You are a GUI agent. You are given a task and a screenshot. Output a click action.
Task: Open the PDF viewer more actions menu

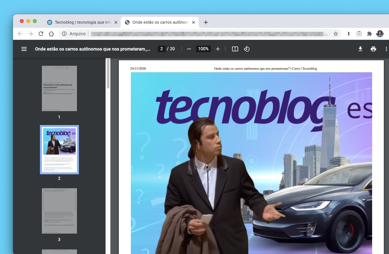point(386,49)
